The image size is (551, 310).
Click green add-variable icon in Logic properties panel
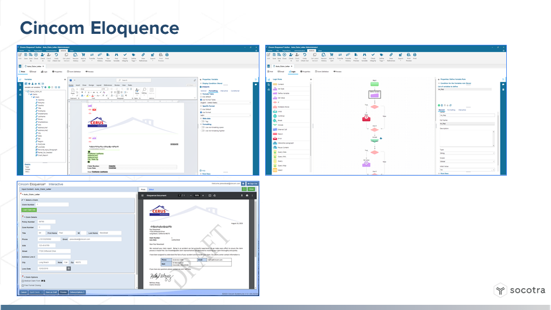439,105
